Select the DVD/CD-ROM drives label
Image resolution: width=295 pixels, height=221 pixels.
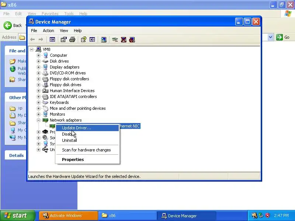[x=67, y=73]
